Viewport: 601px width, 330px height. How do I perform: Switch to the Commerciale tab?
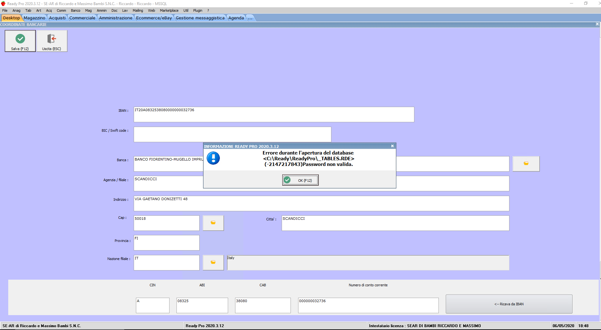pos(82,18)
